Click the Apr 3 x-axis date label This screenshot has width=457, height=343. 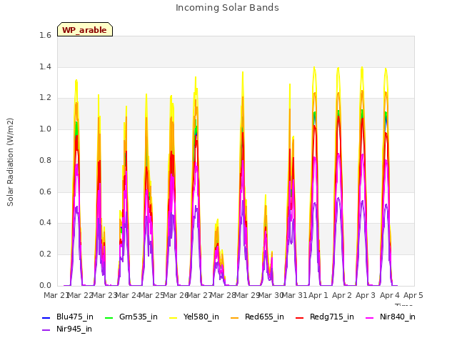click(366, 295)
